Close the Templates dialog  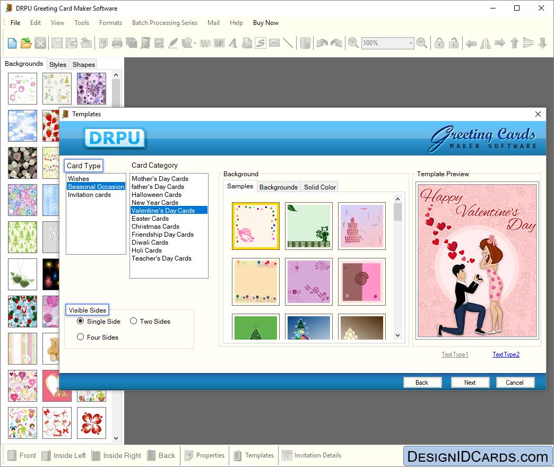pyautogui.click(x=538, y=114)
